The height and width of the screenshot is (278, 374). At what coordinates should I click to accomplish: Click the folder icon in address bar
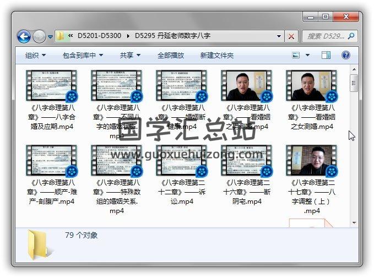click(x=62, y=36)
